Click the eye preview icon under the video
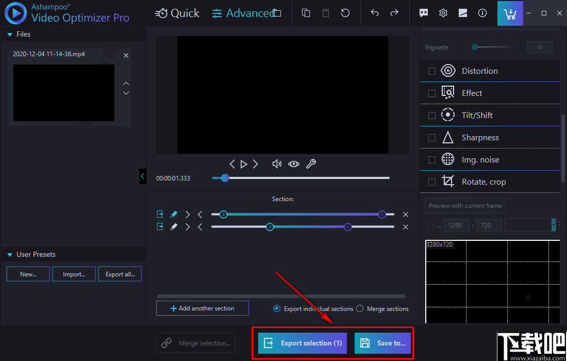567x361 pixels. click(293, 163)
